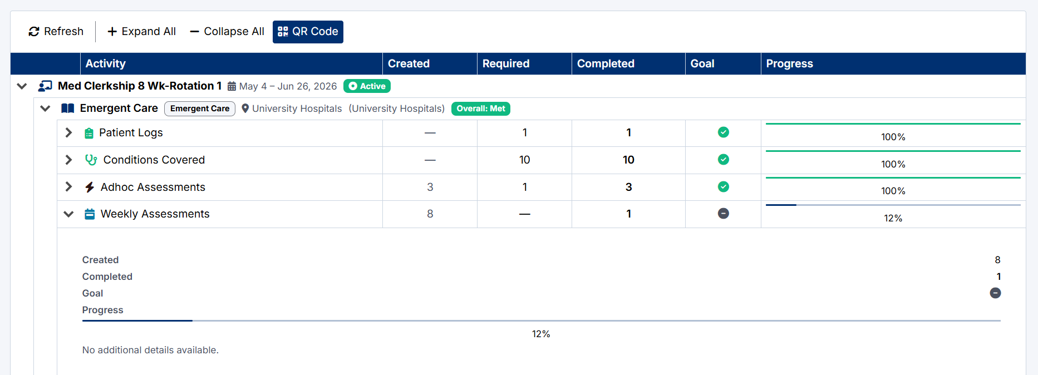Click the Emergent Care book icon

(x=68, y=108)
